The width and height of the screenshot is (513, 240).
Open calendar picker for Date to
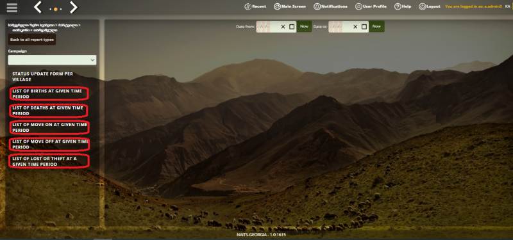point(364,27)
